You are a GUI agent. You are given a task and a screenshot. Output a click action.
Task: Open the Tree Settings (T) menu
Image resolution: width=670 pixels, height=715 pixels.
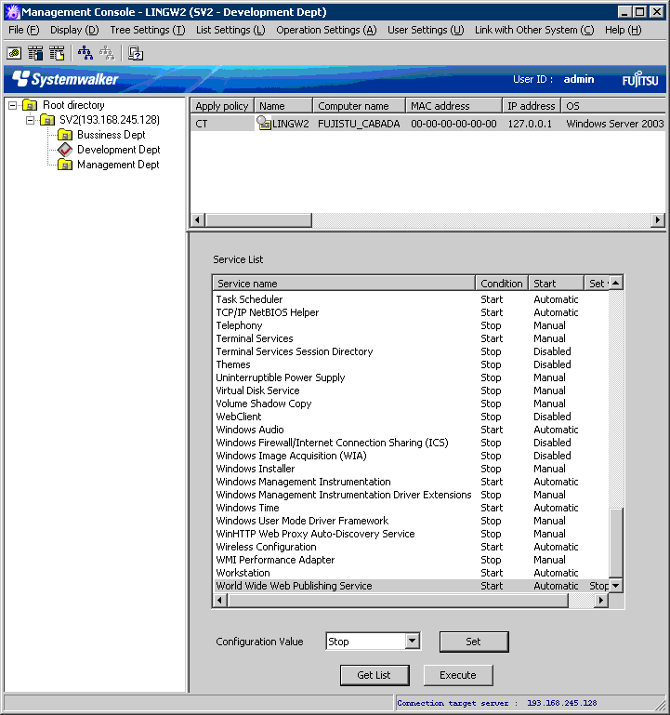coord(148,30)
